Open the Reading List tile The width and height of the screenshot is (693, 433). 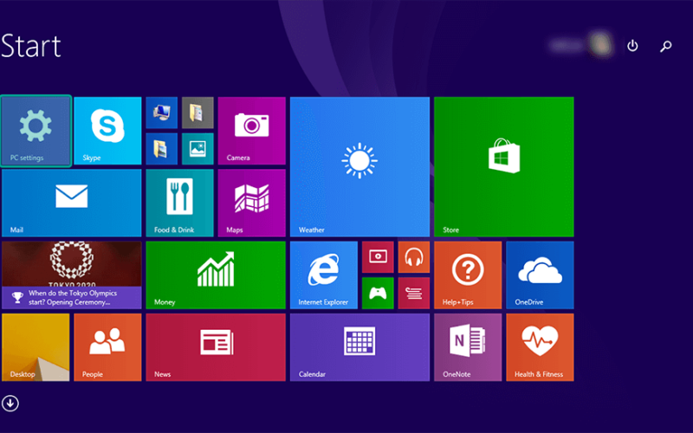[x=414, y=293]
